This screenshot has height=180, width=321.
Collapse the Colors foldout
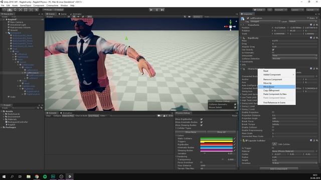point(176,135)
